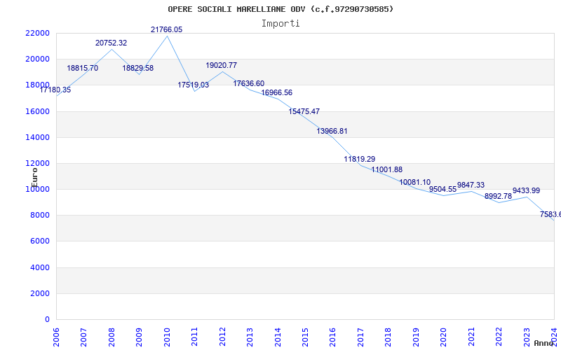Image resolution: width=561 pixels, height=350 pixels.
Task: Select the 16966.56 data label
Action: tap(277, 93)
